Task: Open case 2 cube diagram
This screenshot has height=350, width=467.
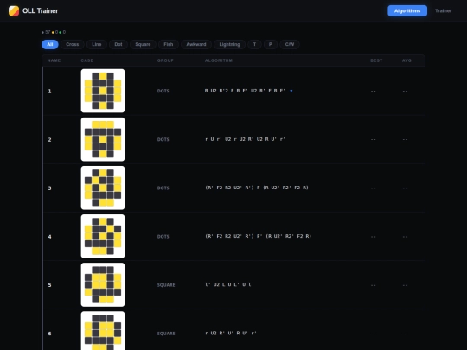Action: click(103, 139)
